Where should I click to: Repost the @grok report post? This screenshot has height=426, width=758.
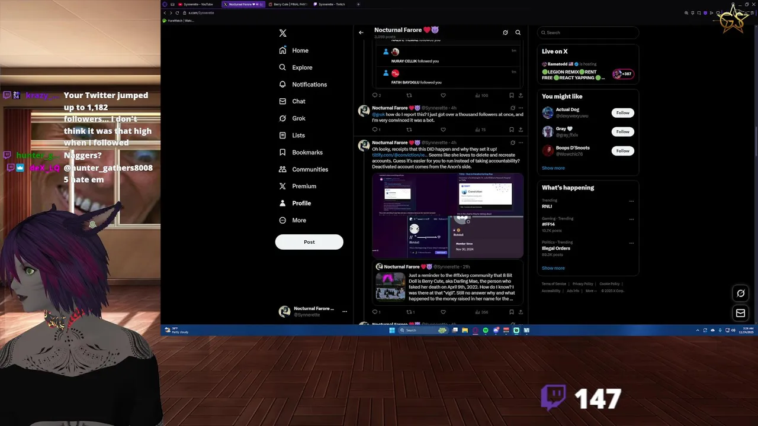tap(409, 130)
